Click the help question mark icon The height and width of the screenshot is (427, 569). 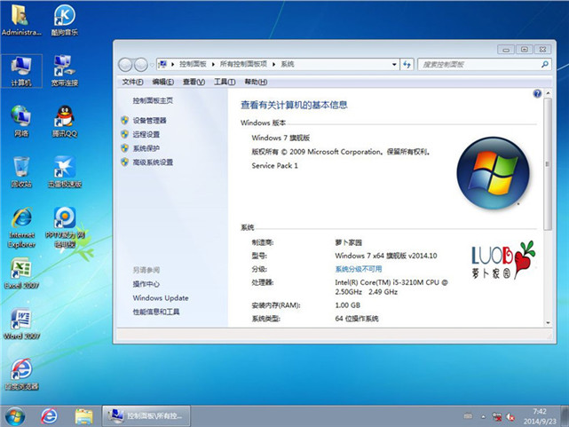click(537, 94)
